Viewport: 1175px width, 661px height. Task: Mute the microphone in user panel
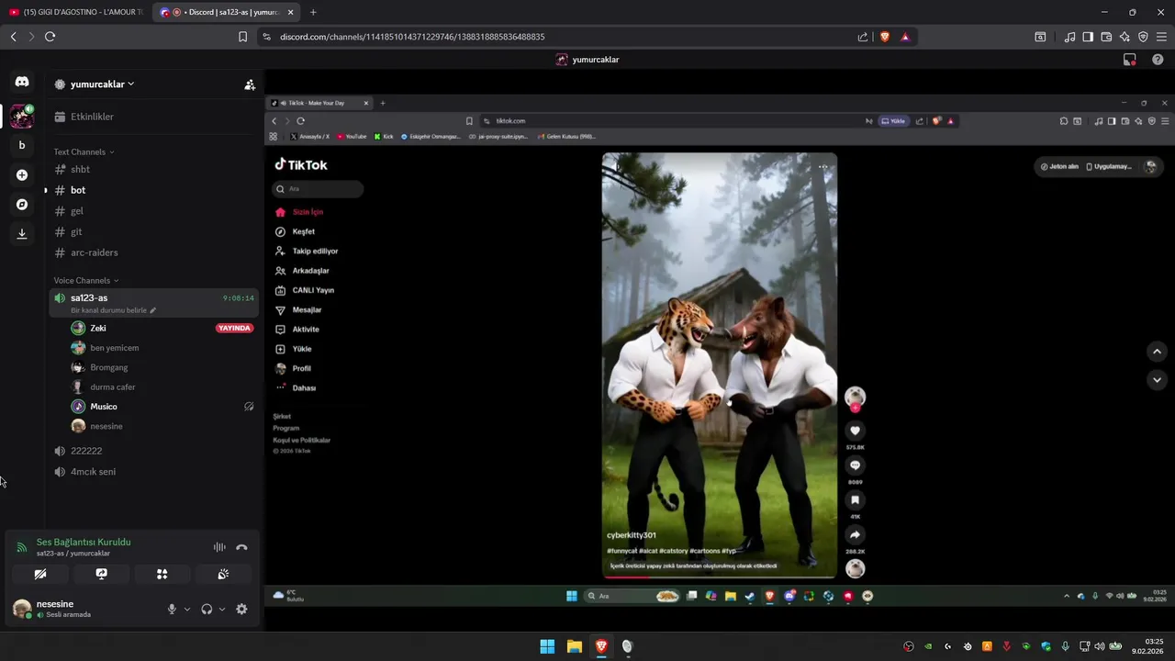point(172,609)
